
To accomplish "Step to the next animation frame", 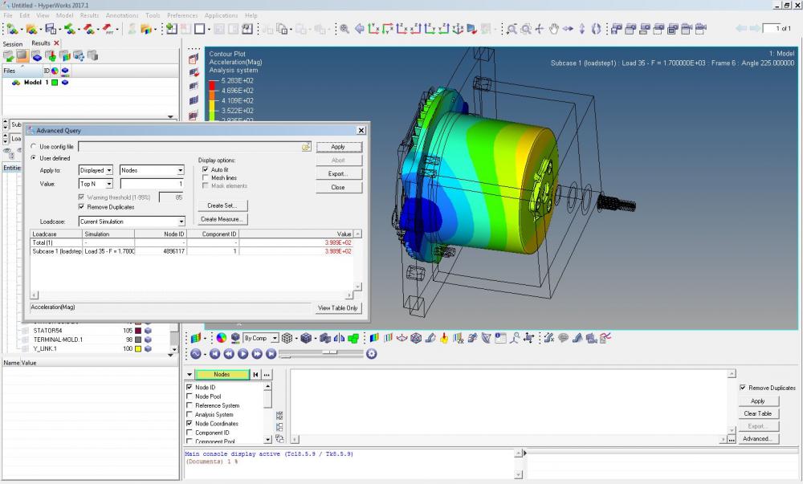I will (257, 353).
